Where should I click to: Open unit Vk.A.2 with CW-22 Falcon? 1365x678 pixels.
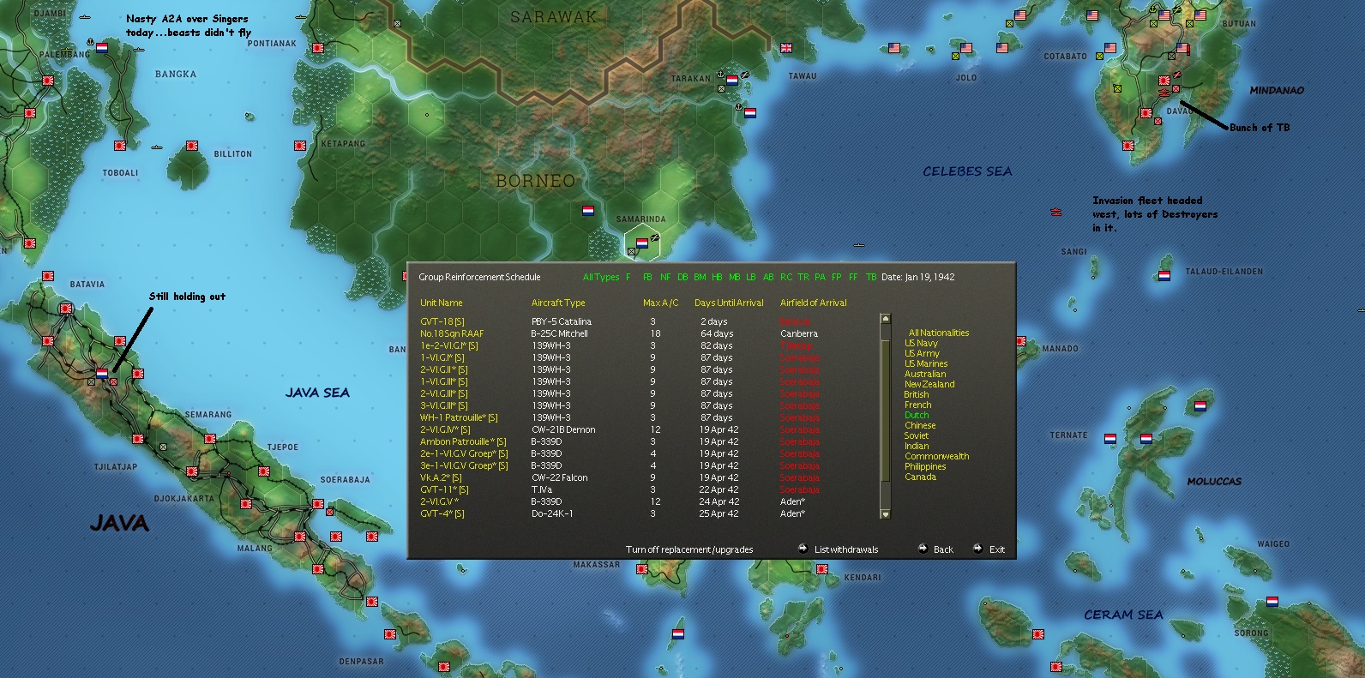[x=441, y=477]
